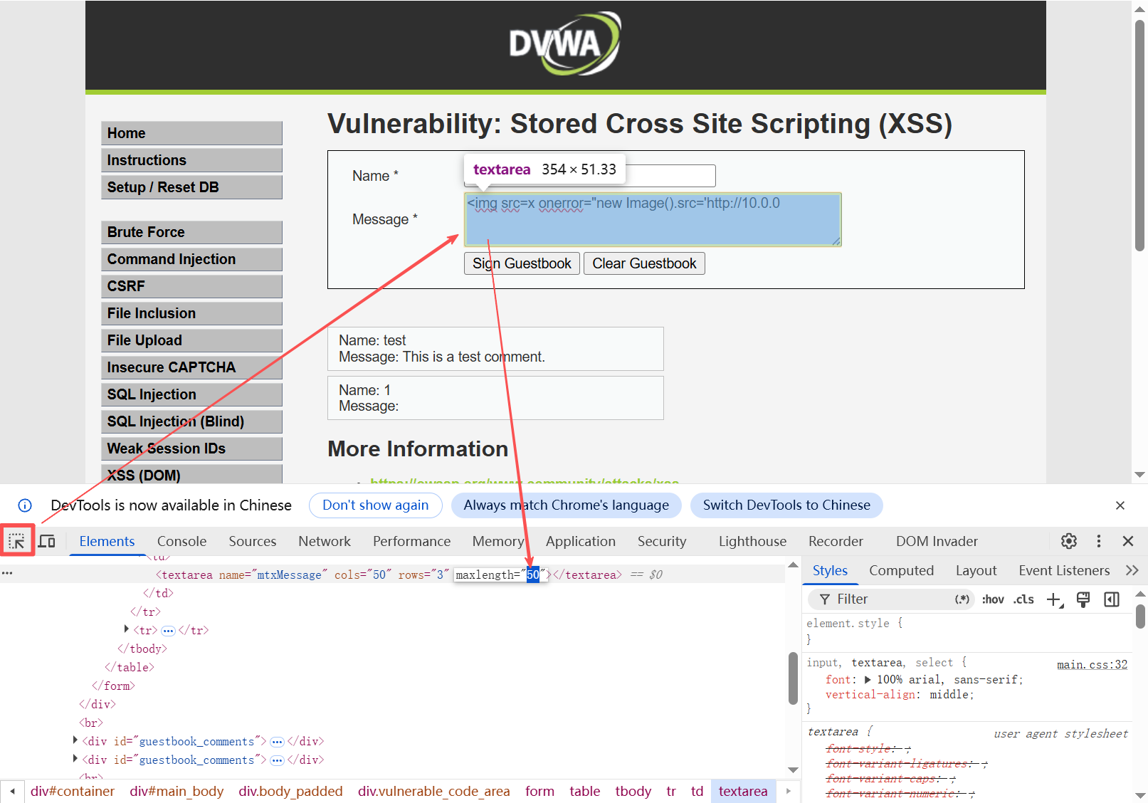Open the Memory tab

[x=498, y=541]
